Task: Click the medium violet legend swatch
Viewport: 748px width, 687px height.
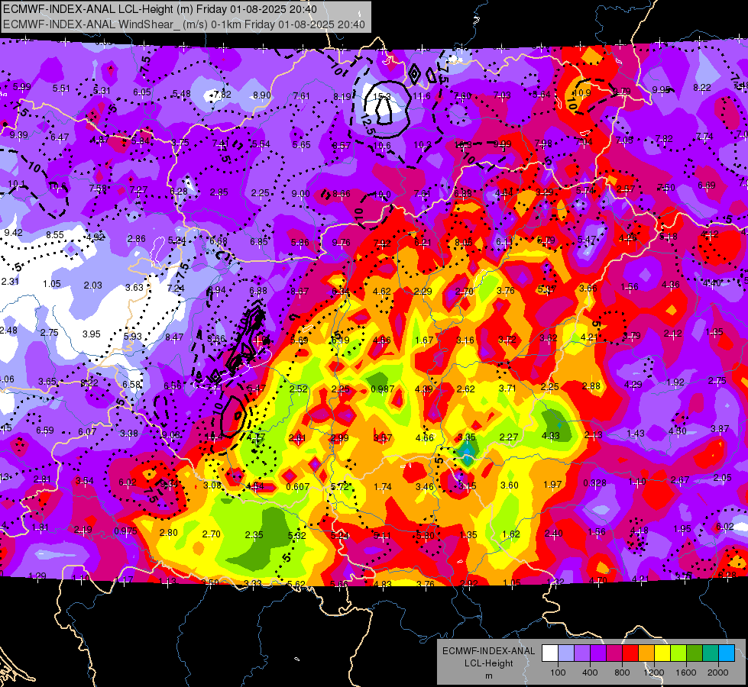Action: tap(582, 653)
